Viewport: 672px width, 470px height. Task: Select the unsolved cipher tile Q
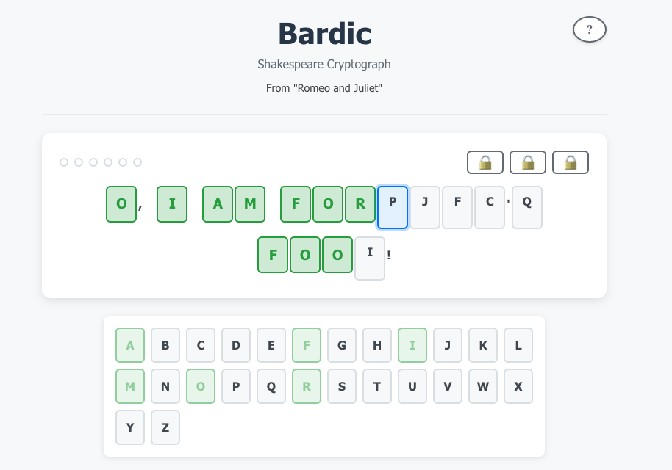[x=527, y=207]
